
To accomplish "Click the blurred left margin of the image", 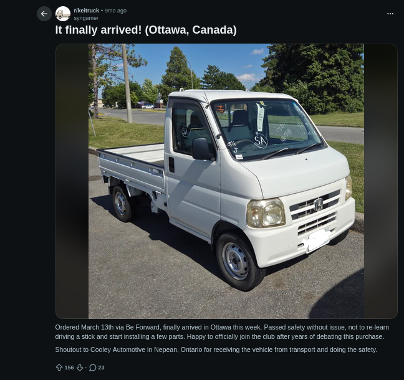I will click(x=72, y=181).
